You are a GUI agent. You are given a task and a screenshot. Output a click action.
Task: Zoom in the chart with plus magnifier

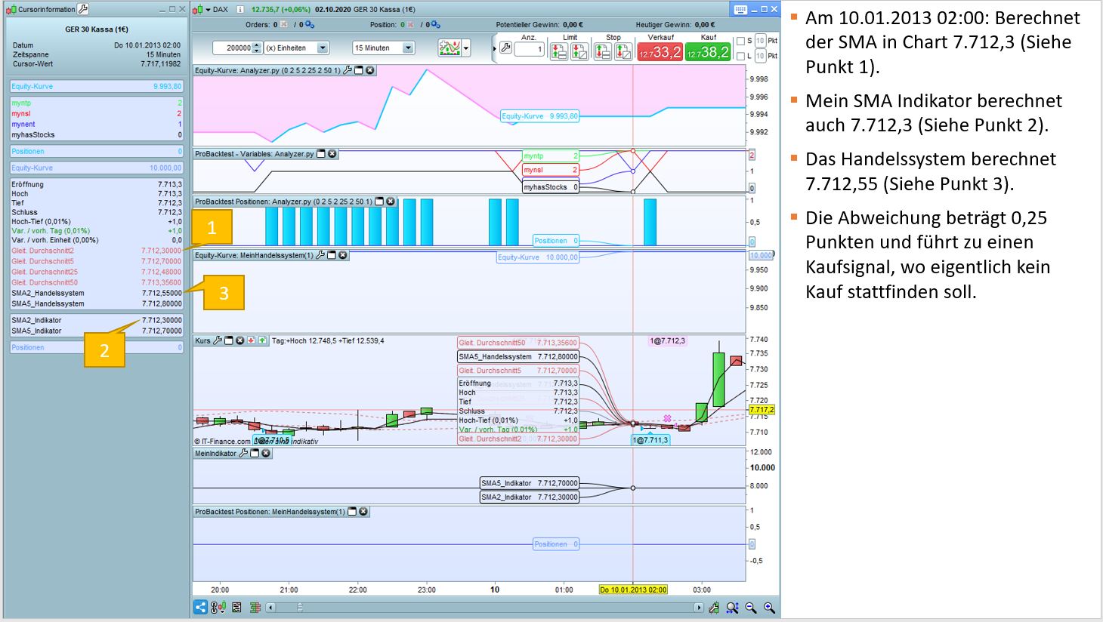(769, 607)
